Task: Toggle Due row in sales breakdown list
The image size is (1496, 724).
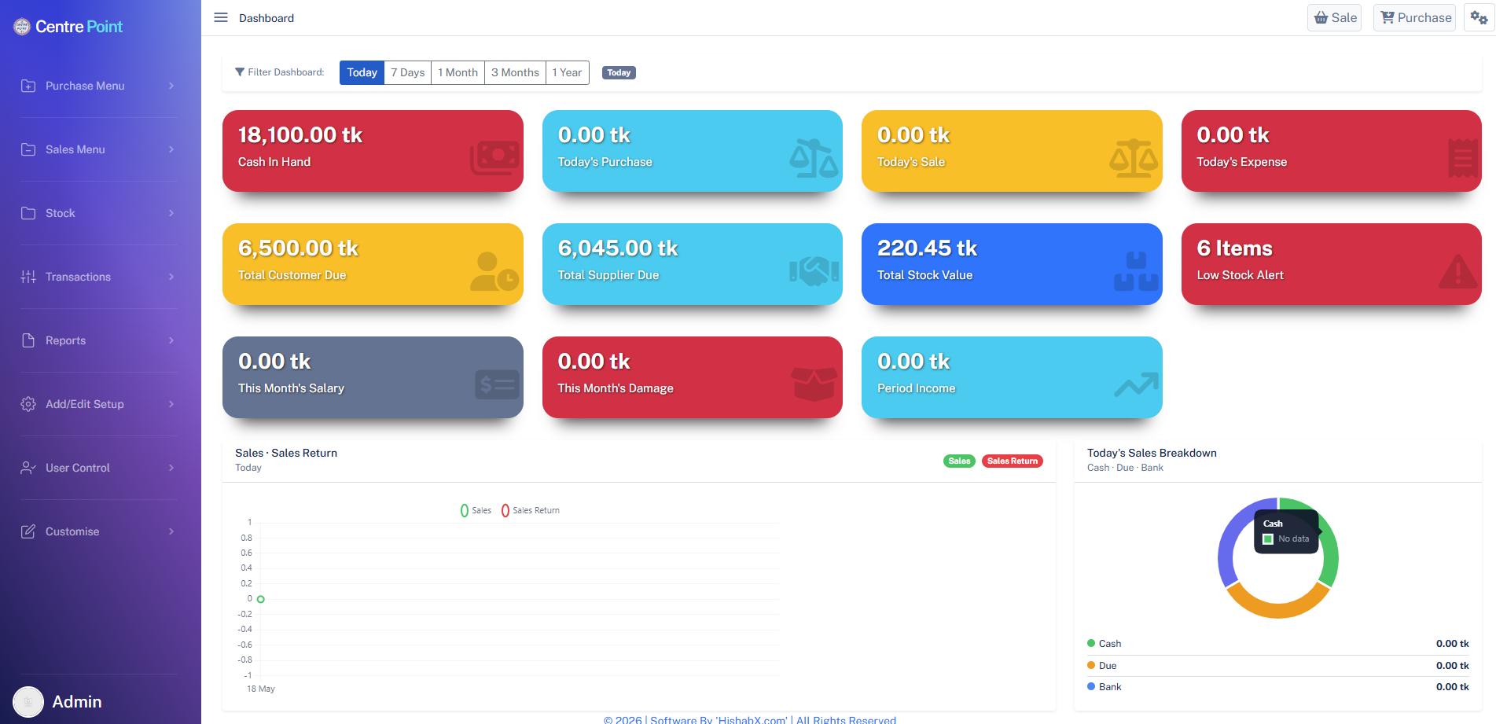Action: pos(1277,666)
